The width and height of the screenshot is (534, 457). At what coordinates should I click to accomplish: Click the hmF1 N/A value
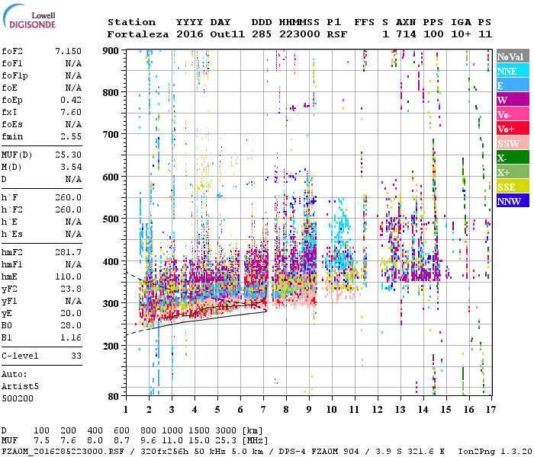pos(73,264)
